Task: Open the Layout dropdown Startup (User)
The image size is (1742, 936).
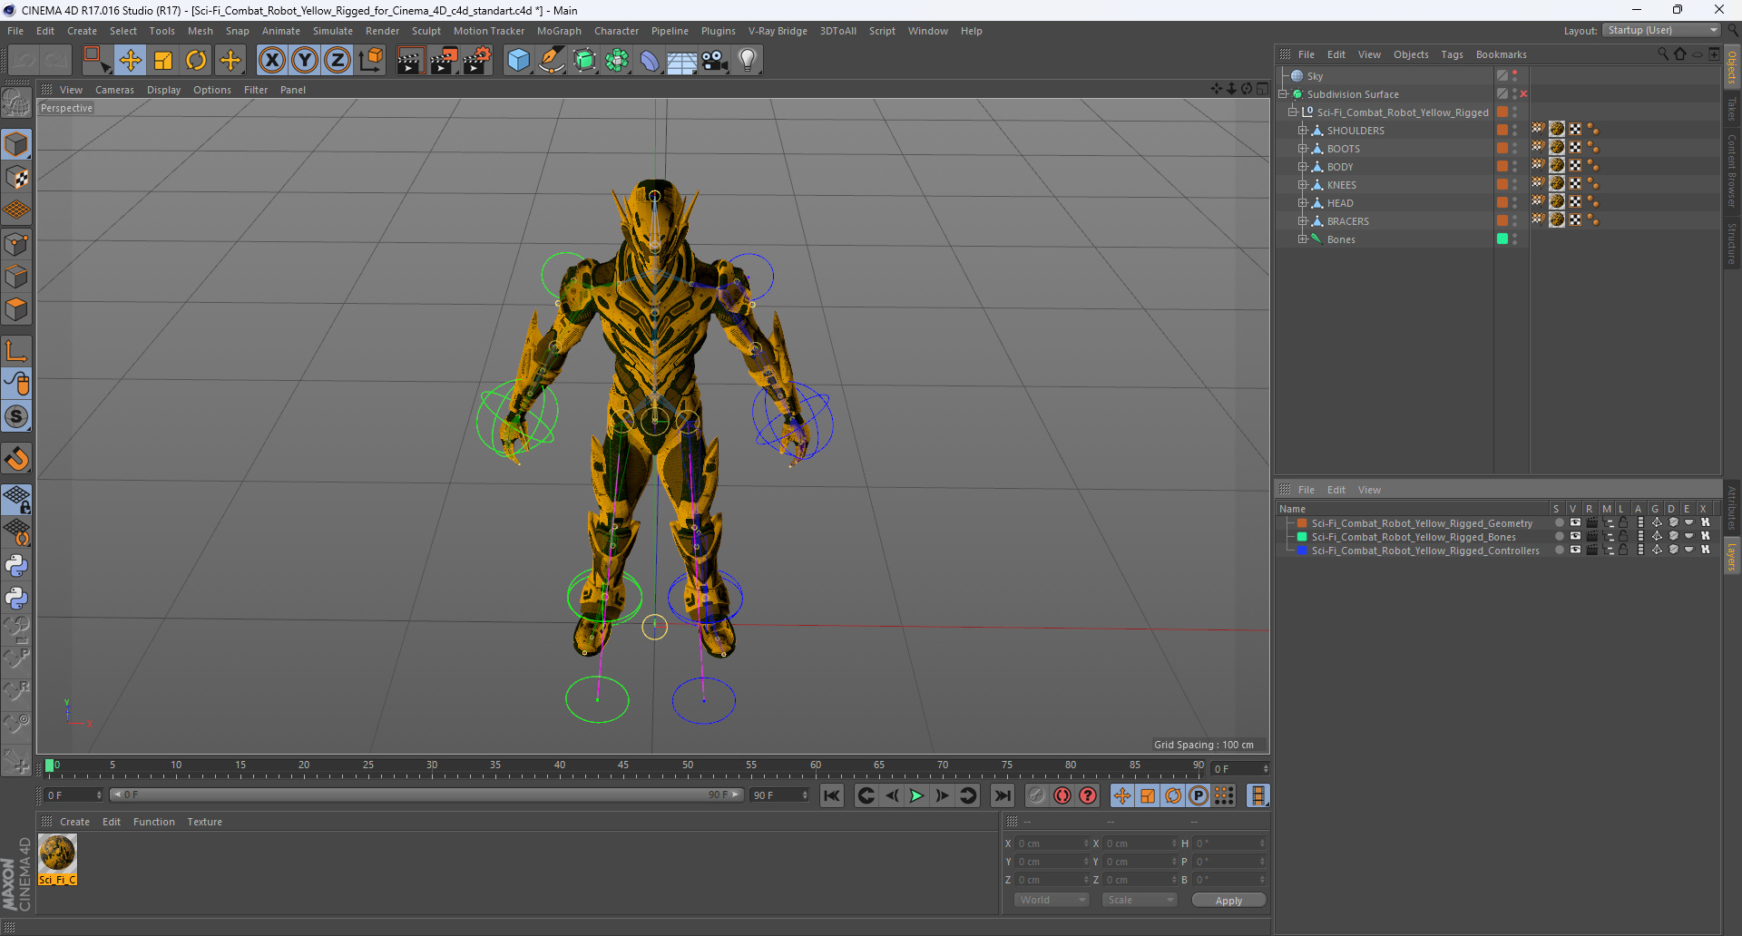Action: coord(1661,30)
